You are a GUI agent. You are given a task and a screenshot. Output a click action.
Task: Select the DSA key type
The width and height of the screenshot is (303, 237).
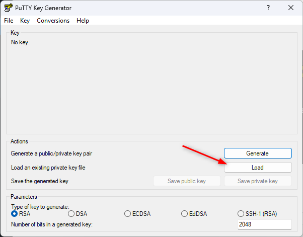tap(78, 214)
